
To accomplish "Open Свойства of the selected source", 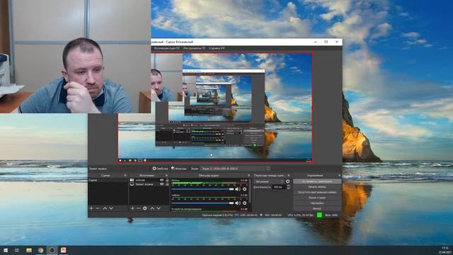I will coord(160,169).
